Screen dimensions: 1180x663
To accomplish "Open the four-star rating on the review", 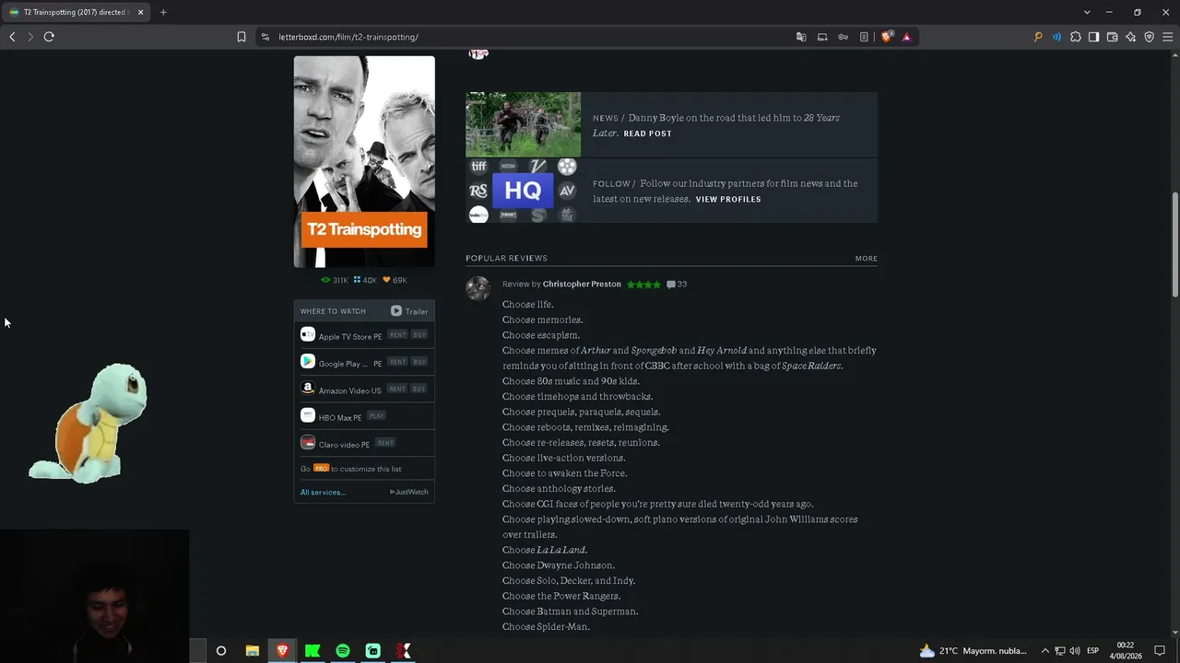I will coord(643,285).
